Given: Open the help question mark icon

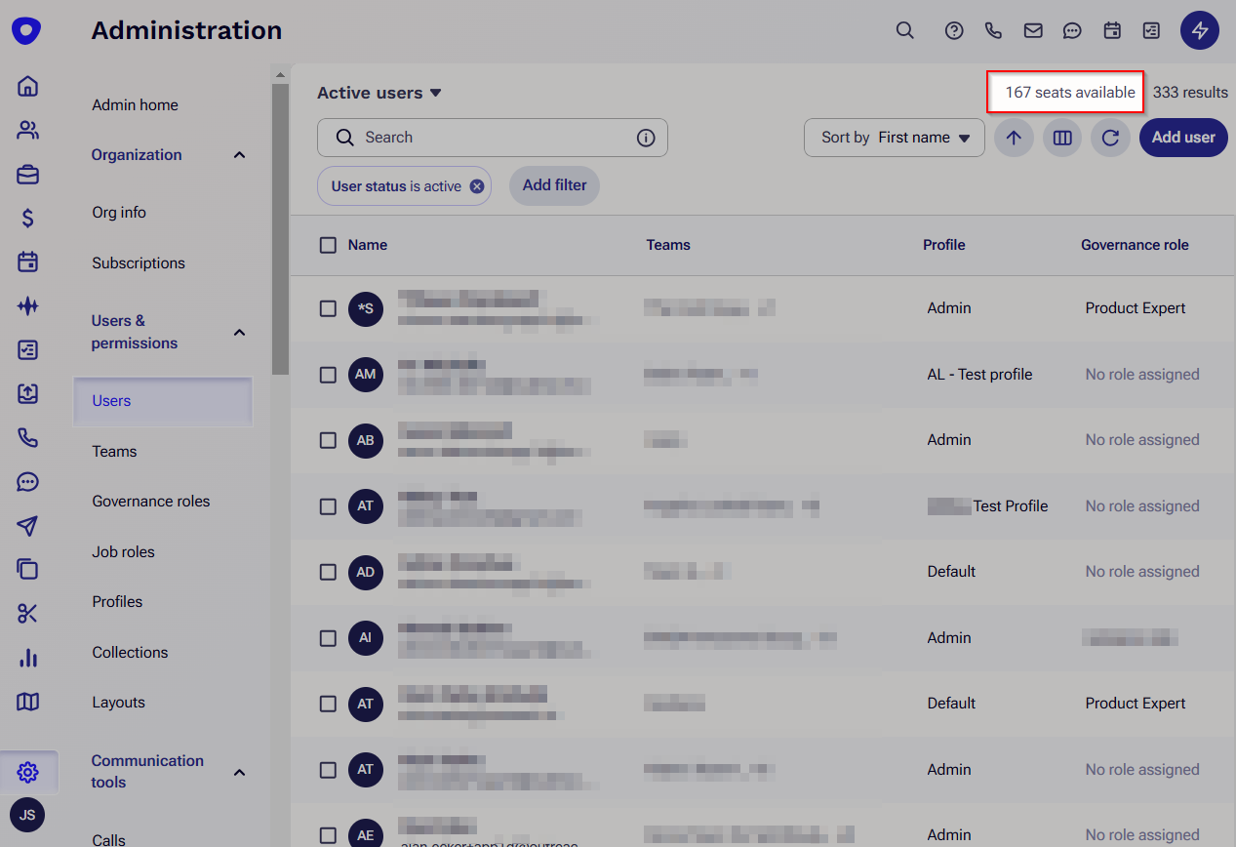Looking at the screenshot, I should [954, 30].
